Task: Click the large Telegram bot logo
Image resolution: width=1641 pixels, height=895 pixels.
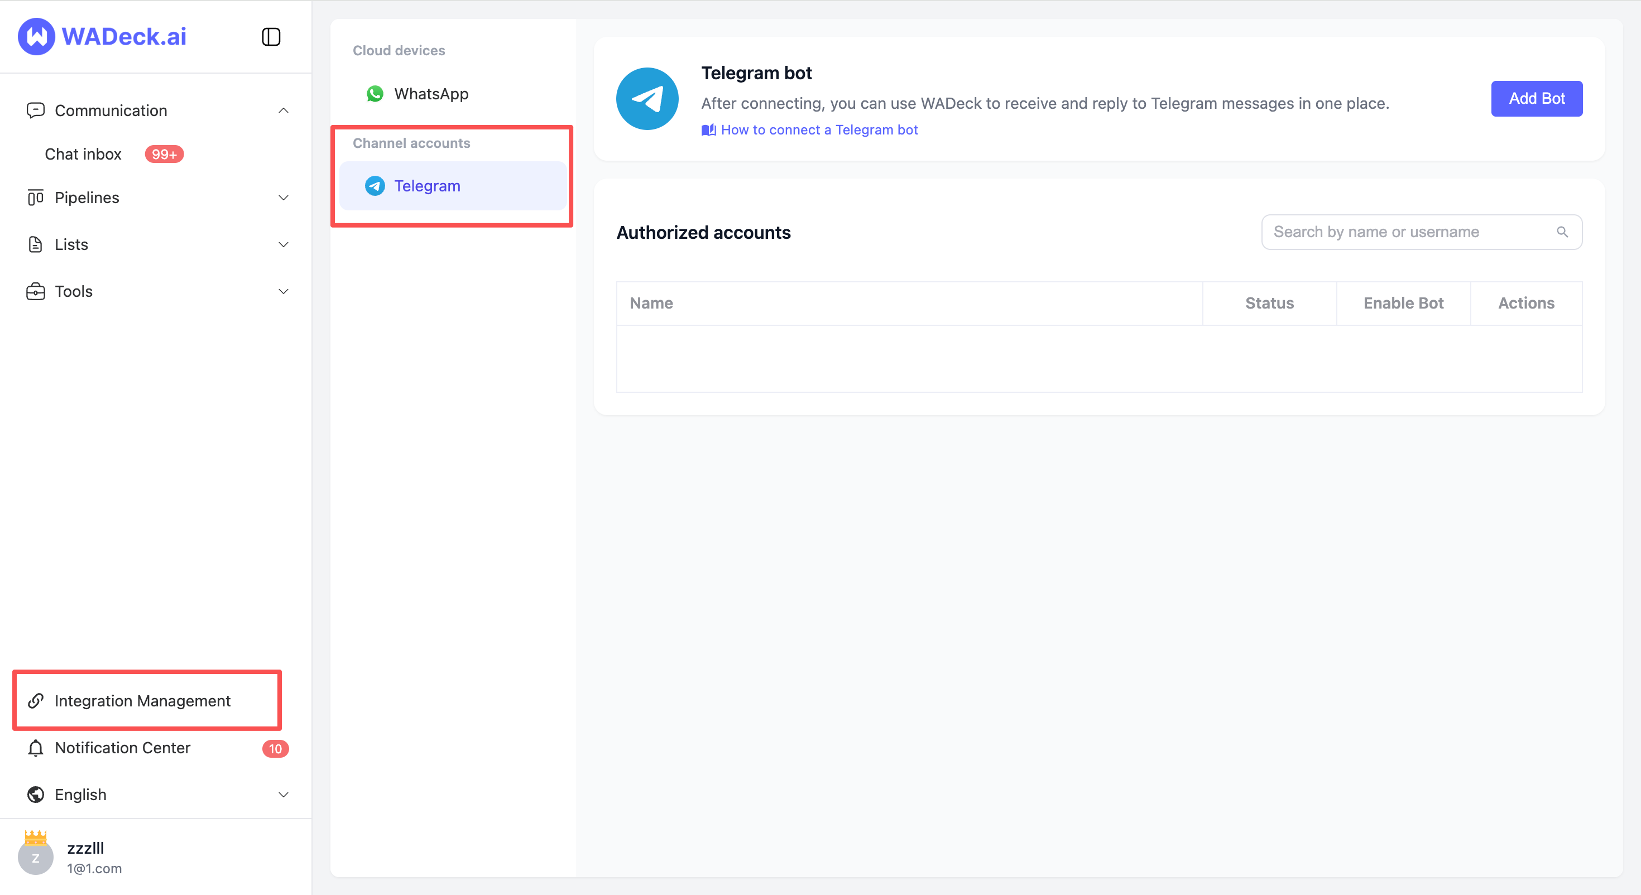Action: [x=647, y=99]
